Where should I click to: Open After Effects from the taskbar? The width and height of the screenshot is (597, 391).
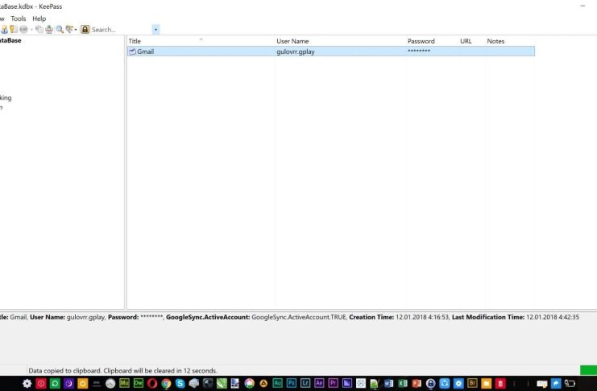click(x=319, y=384)
